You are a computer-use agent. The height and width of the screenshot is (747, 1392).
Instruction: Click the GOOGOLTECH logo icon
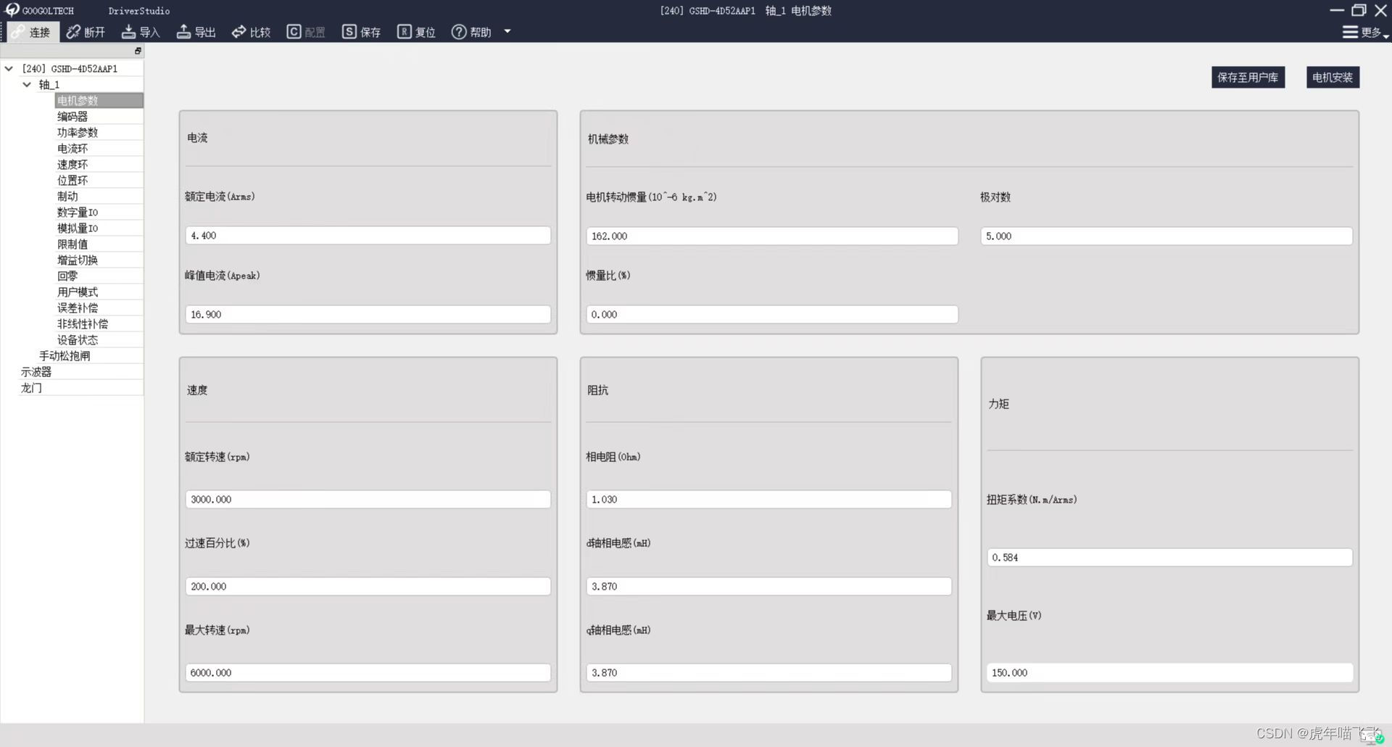pos(12,9)
